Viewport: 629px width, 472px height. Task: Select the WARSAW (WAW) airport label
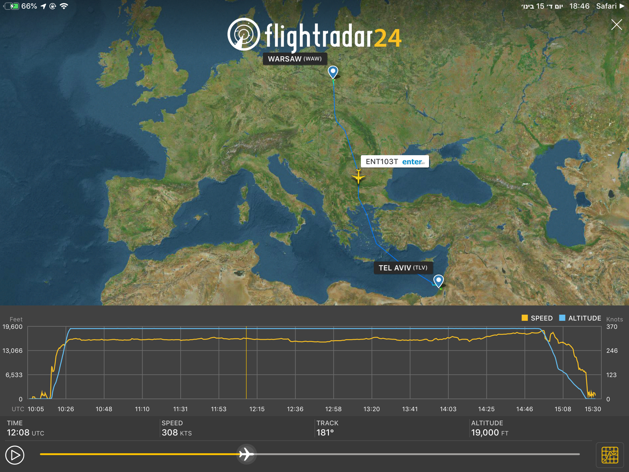pos(295,59)
